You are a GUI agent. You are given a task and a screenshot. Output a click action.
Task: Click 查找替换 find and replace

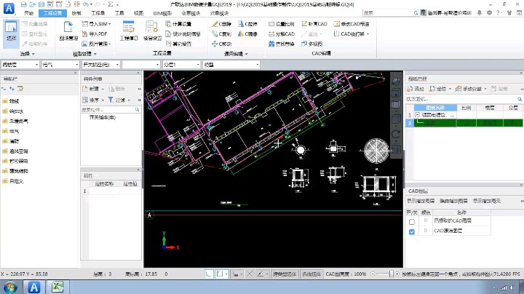tap(282, 44)
